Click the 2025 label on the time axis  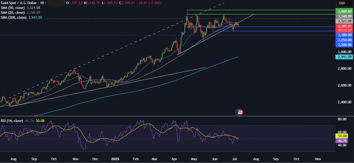[x=116, y=159]
